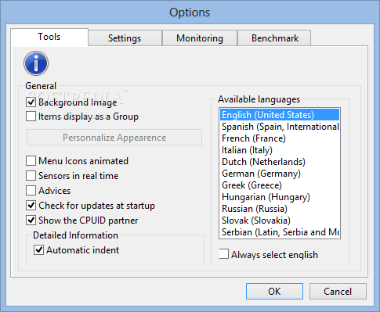This screenshot has width=380, height=312.
Task: Uncheck Show the CPUID partner
Action: point(31,221)
